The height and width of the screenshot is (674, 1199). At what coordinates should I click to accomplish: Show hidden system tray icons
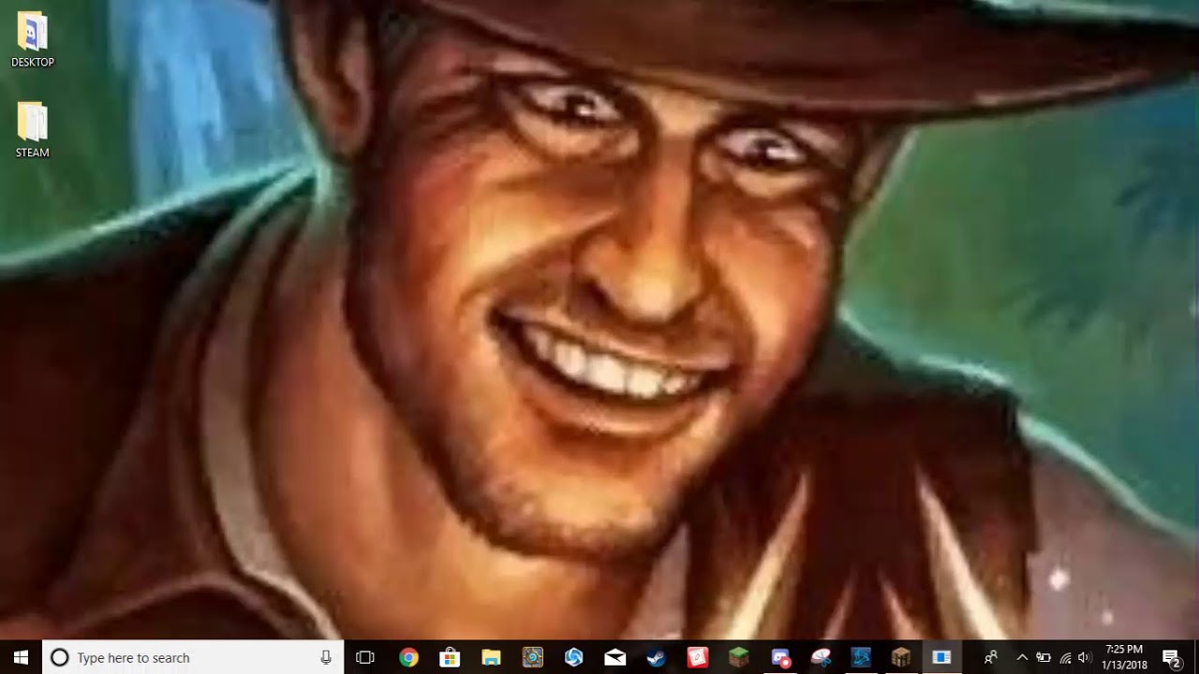tap(1022, 657)
